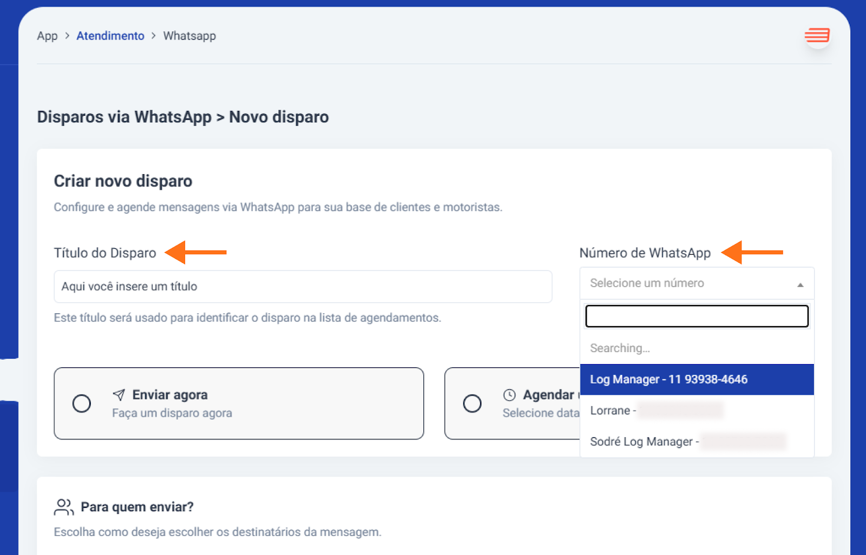866x555 pixels.
Task: Click the Enviar agora card
Action: coord(239,404)
